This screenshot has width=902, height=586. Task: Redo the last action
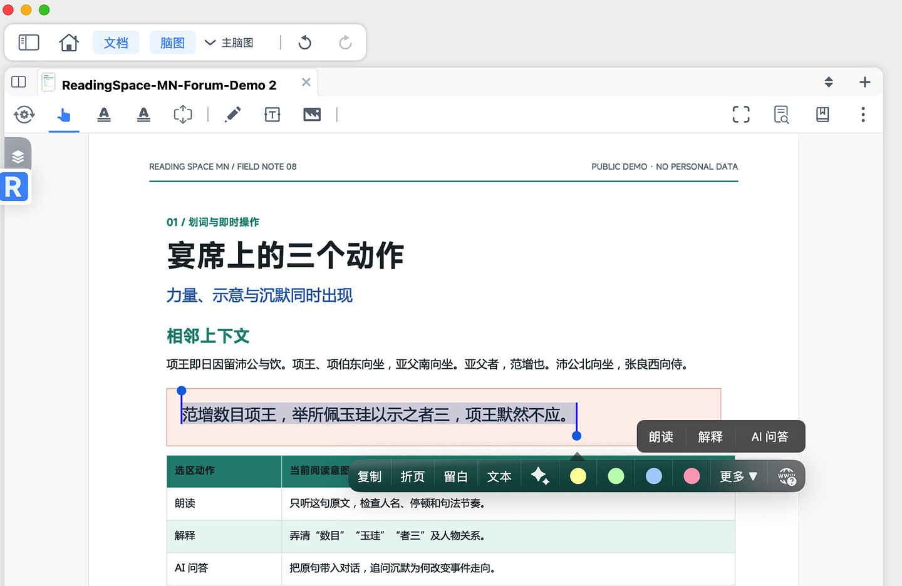pos(345,43)
